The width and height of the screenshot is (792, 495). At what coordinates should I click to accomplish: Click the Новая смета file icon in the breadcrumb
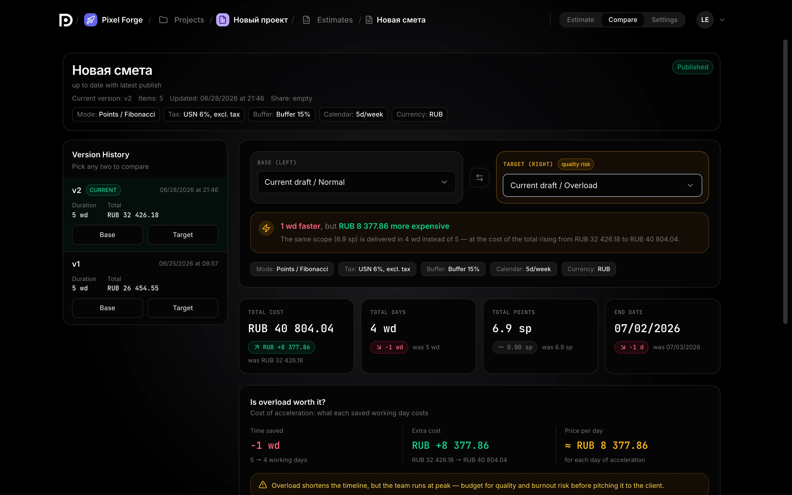369,20
